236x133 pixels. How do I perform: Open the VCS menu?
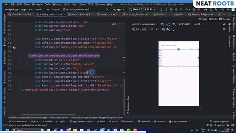point(90,4)
